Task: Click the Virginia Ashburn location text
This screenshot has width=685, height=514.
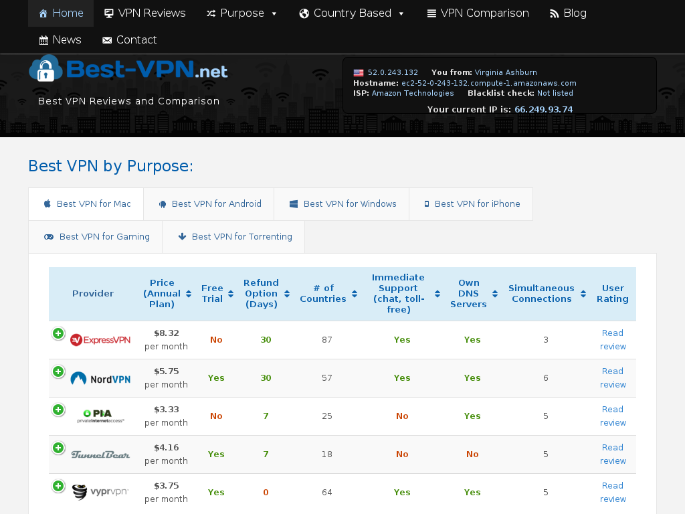Action: tap(506, 72)
